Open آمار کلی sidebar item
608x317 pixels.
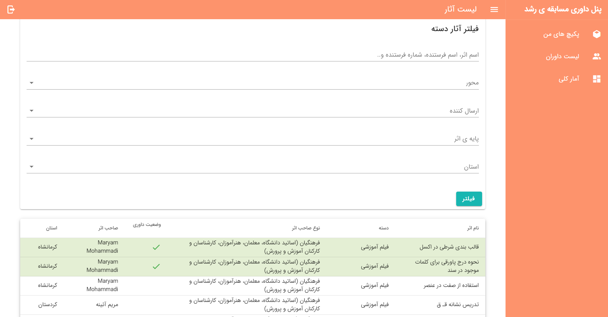click(x=569, y=79)
